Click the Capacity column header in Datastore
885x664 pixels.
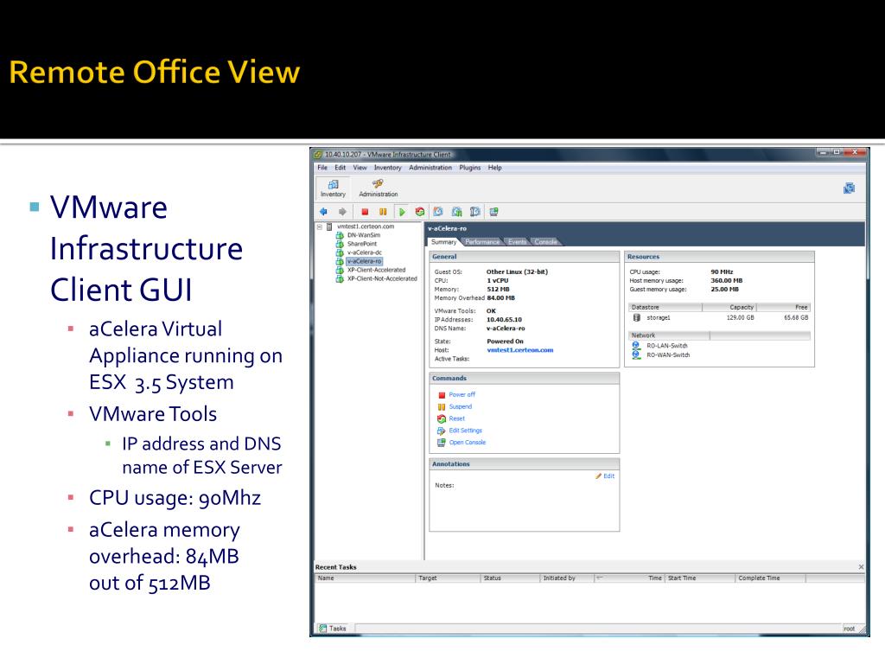point(729,307)
